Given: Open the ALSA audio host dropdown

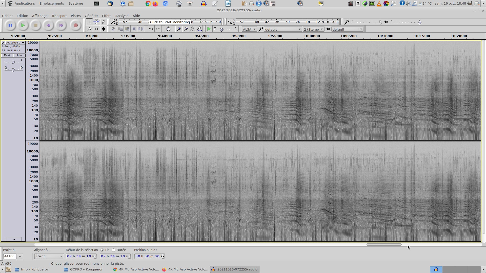Looking at the screenshot, I should click(x=249, y=29).
